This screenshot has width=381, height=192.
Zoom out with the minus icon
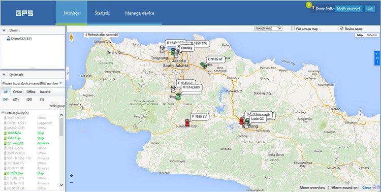tap(72, 182)
